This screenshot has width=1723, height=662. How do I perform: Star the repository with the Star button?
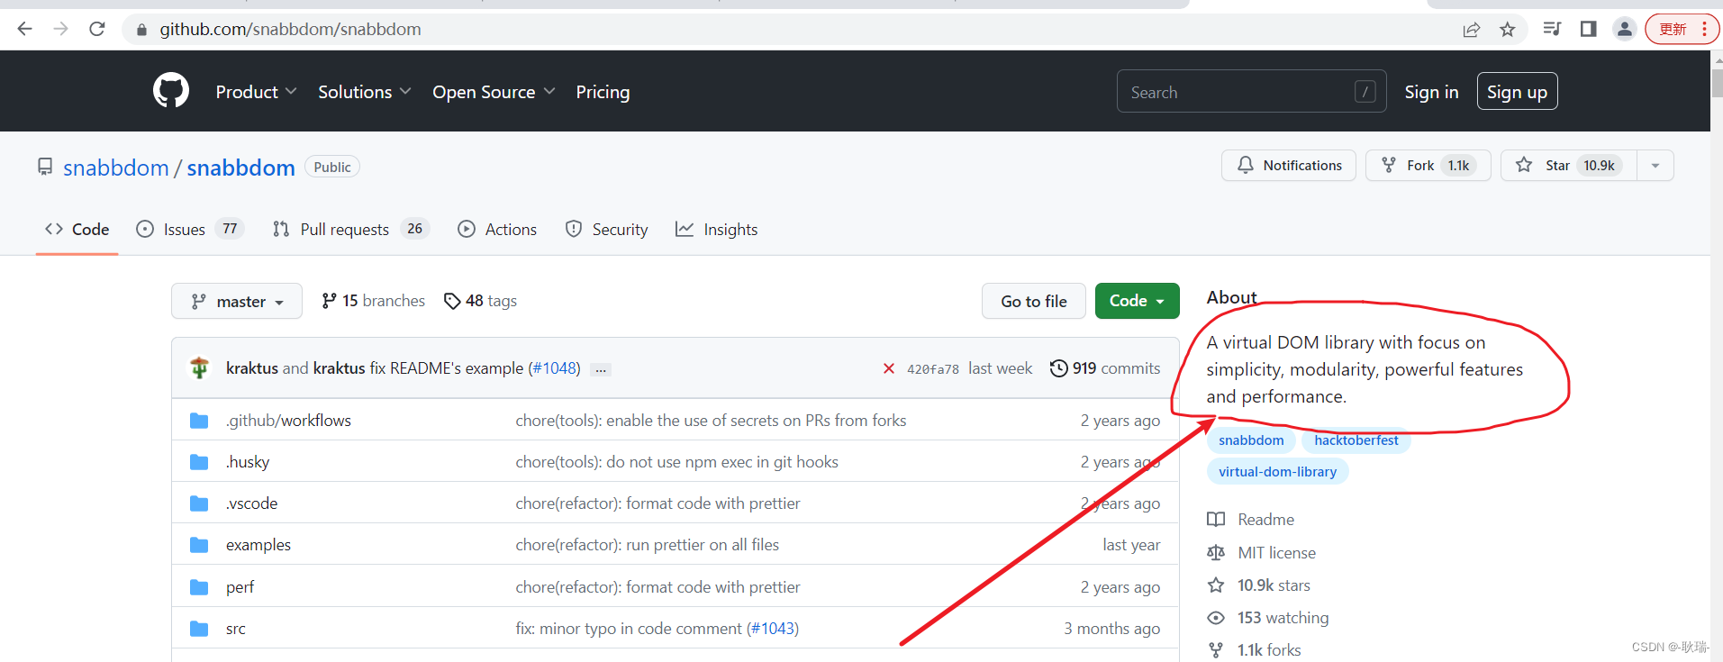pyautogui.click(x=1567, y=166)
